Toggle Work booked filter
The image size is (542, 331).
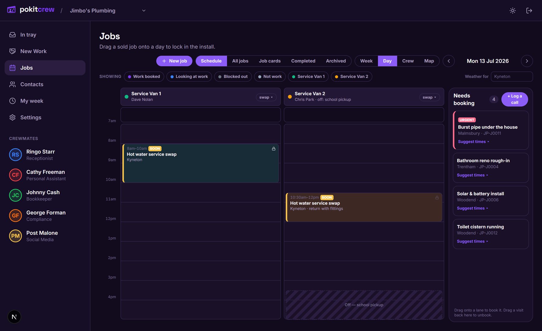pyautogui.click(x=144, y=76)
